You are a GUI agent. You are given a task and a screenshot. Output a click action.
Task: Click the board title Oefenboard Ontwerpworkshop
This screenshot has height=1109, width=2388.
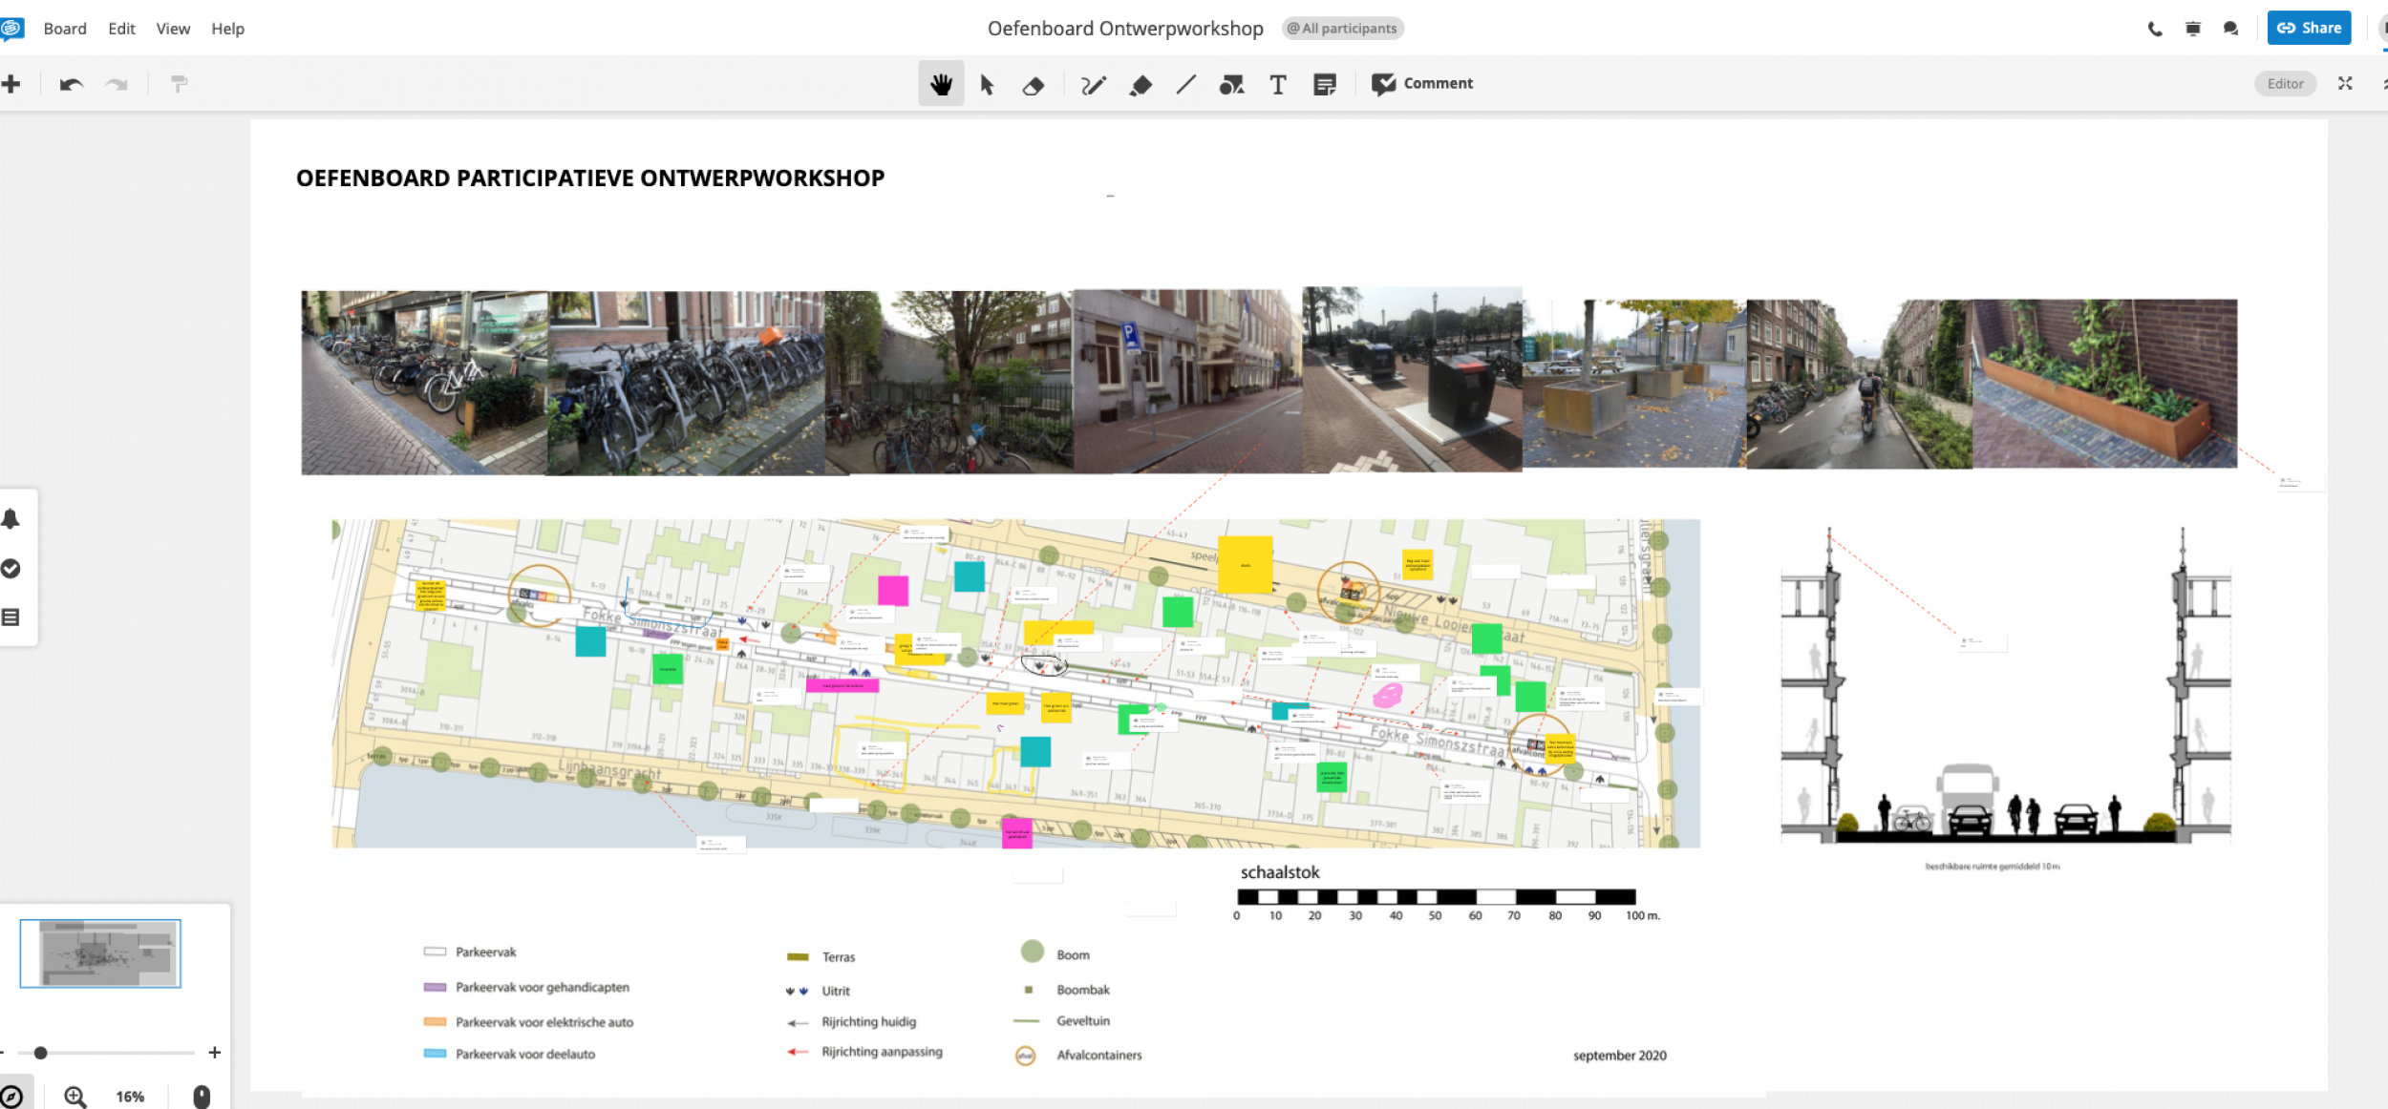click(1124, 29)
